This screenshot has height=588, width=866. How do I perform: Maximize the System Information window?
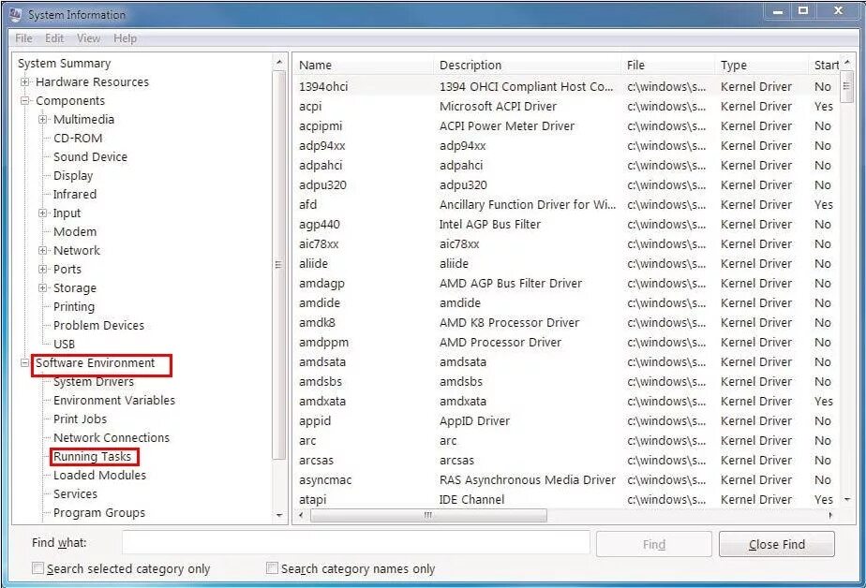(x=803, y=11)
